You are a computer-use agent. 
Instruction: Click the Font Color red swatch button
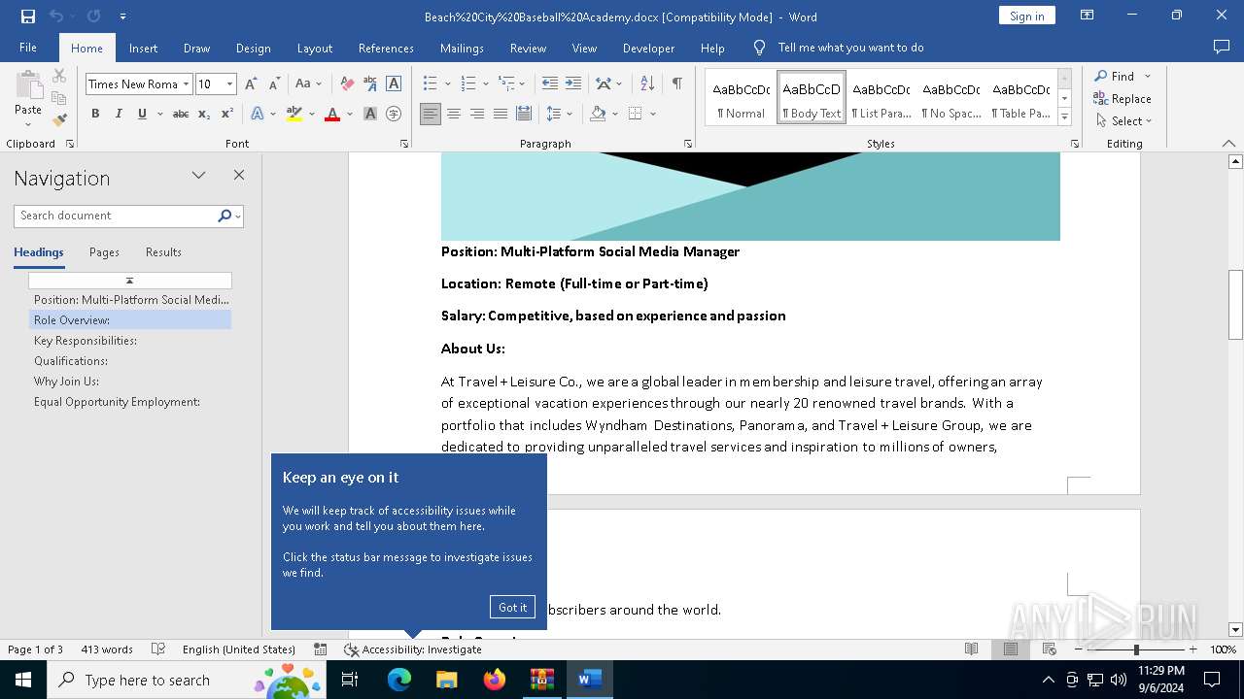[x=332, y=114]
